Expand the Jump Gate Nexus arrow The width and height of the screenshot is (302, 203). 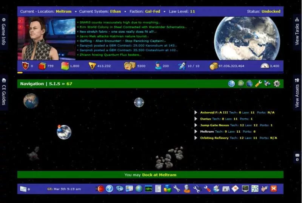click(x=196, y=125)
